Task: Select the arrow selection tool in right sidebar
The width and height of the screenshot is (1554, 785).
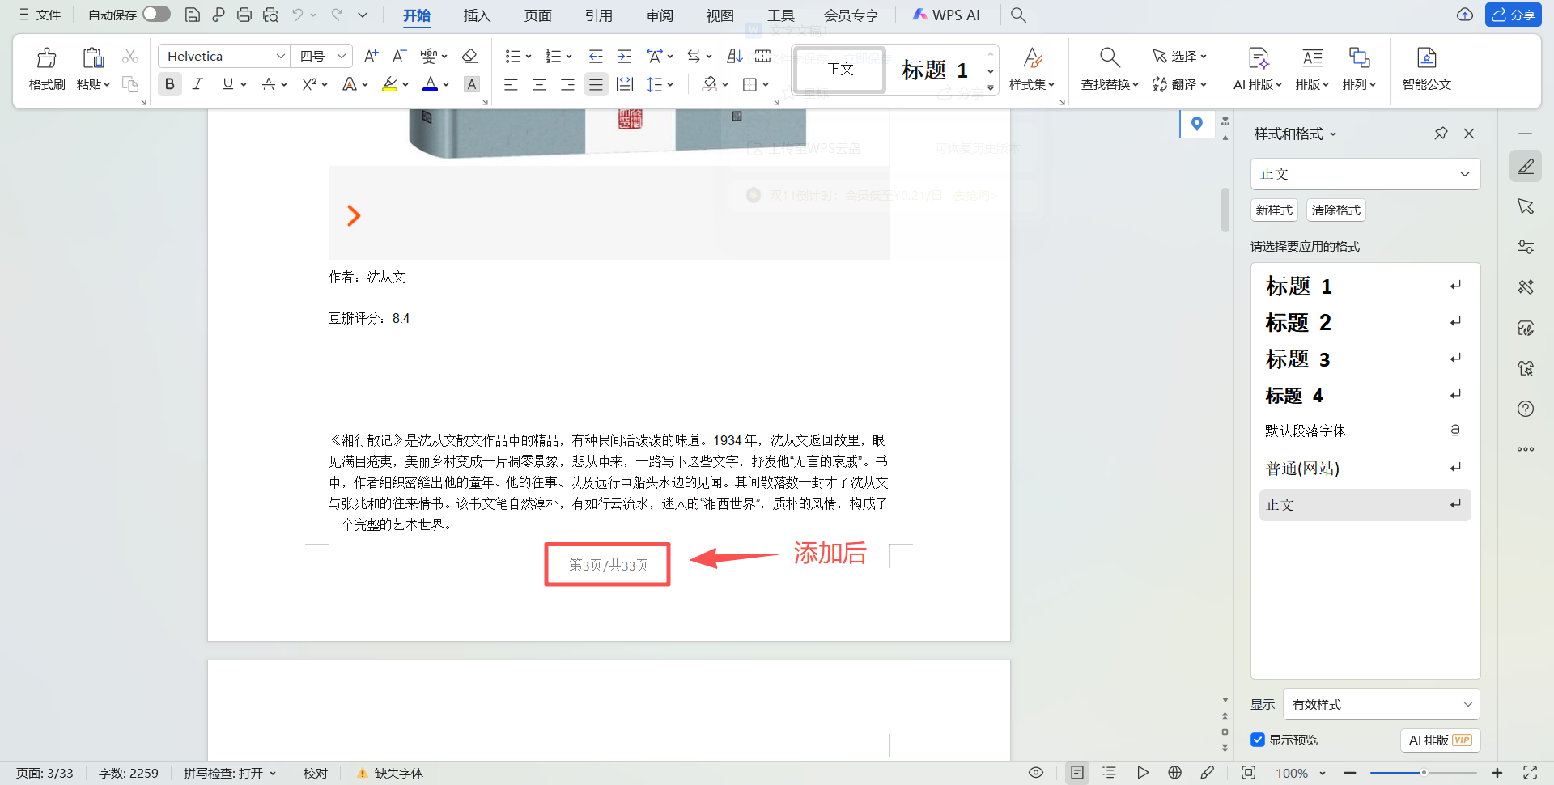Action: tap(1526, 206)
